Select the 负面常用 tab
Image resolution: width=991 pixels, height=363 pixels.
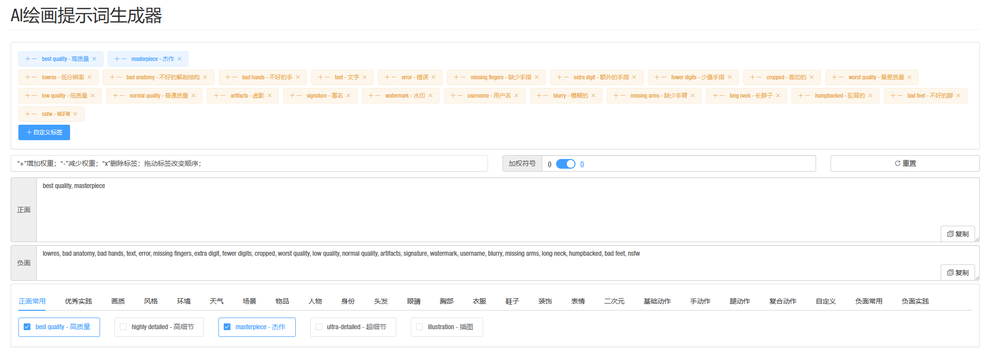pyautogui.click(x=869, y=301)
